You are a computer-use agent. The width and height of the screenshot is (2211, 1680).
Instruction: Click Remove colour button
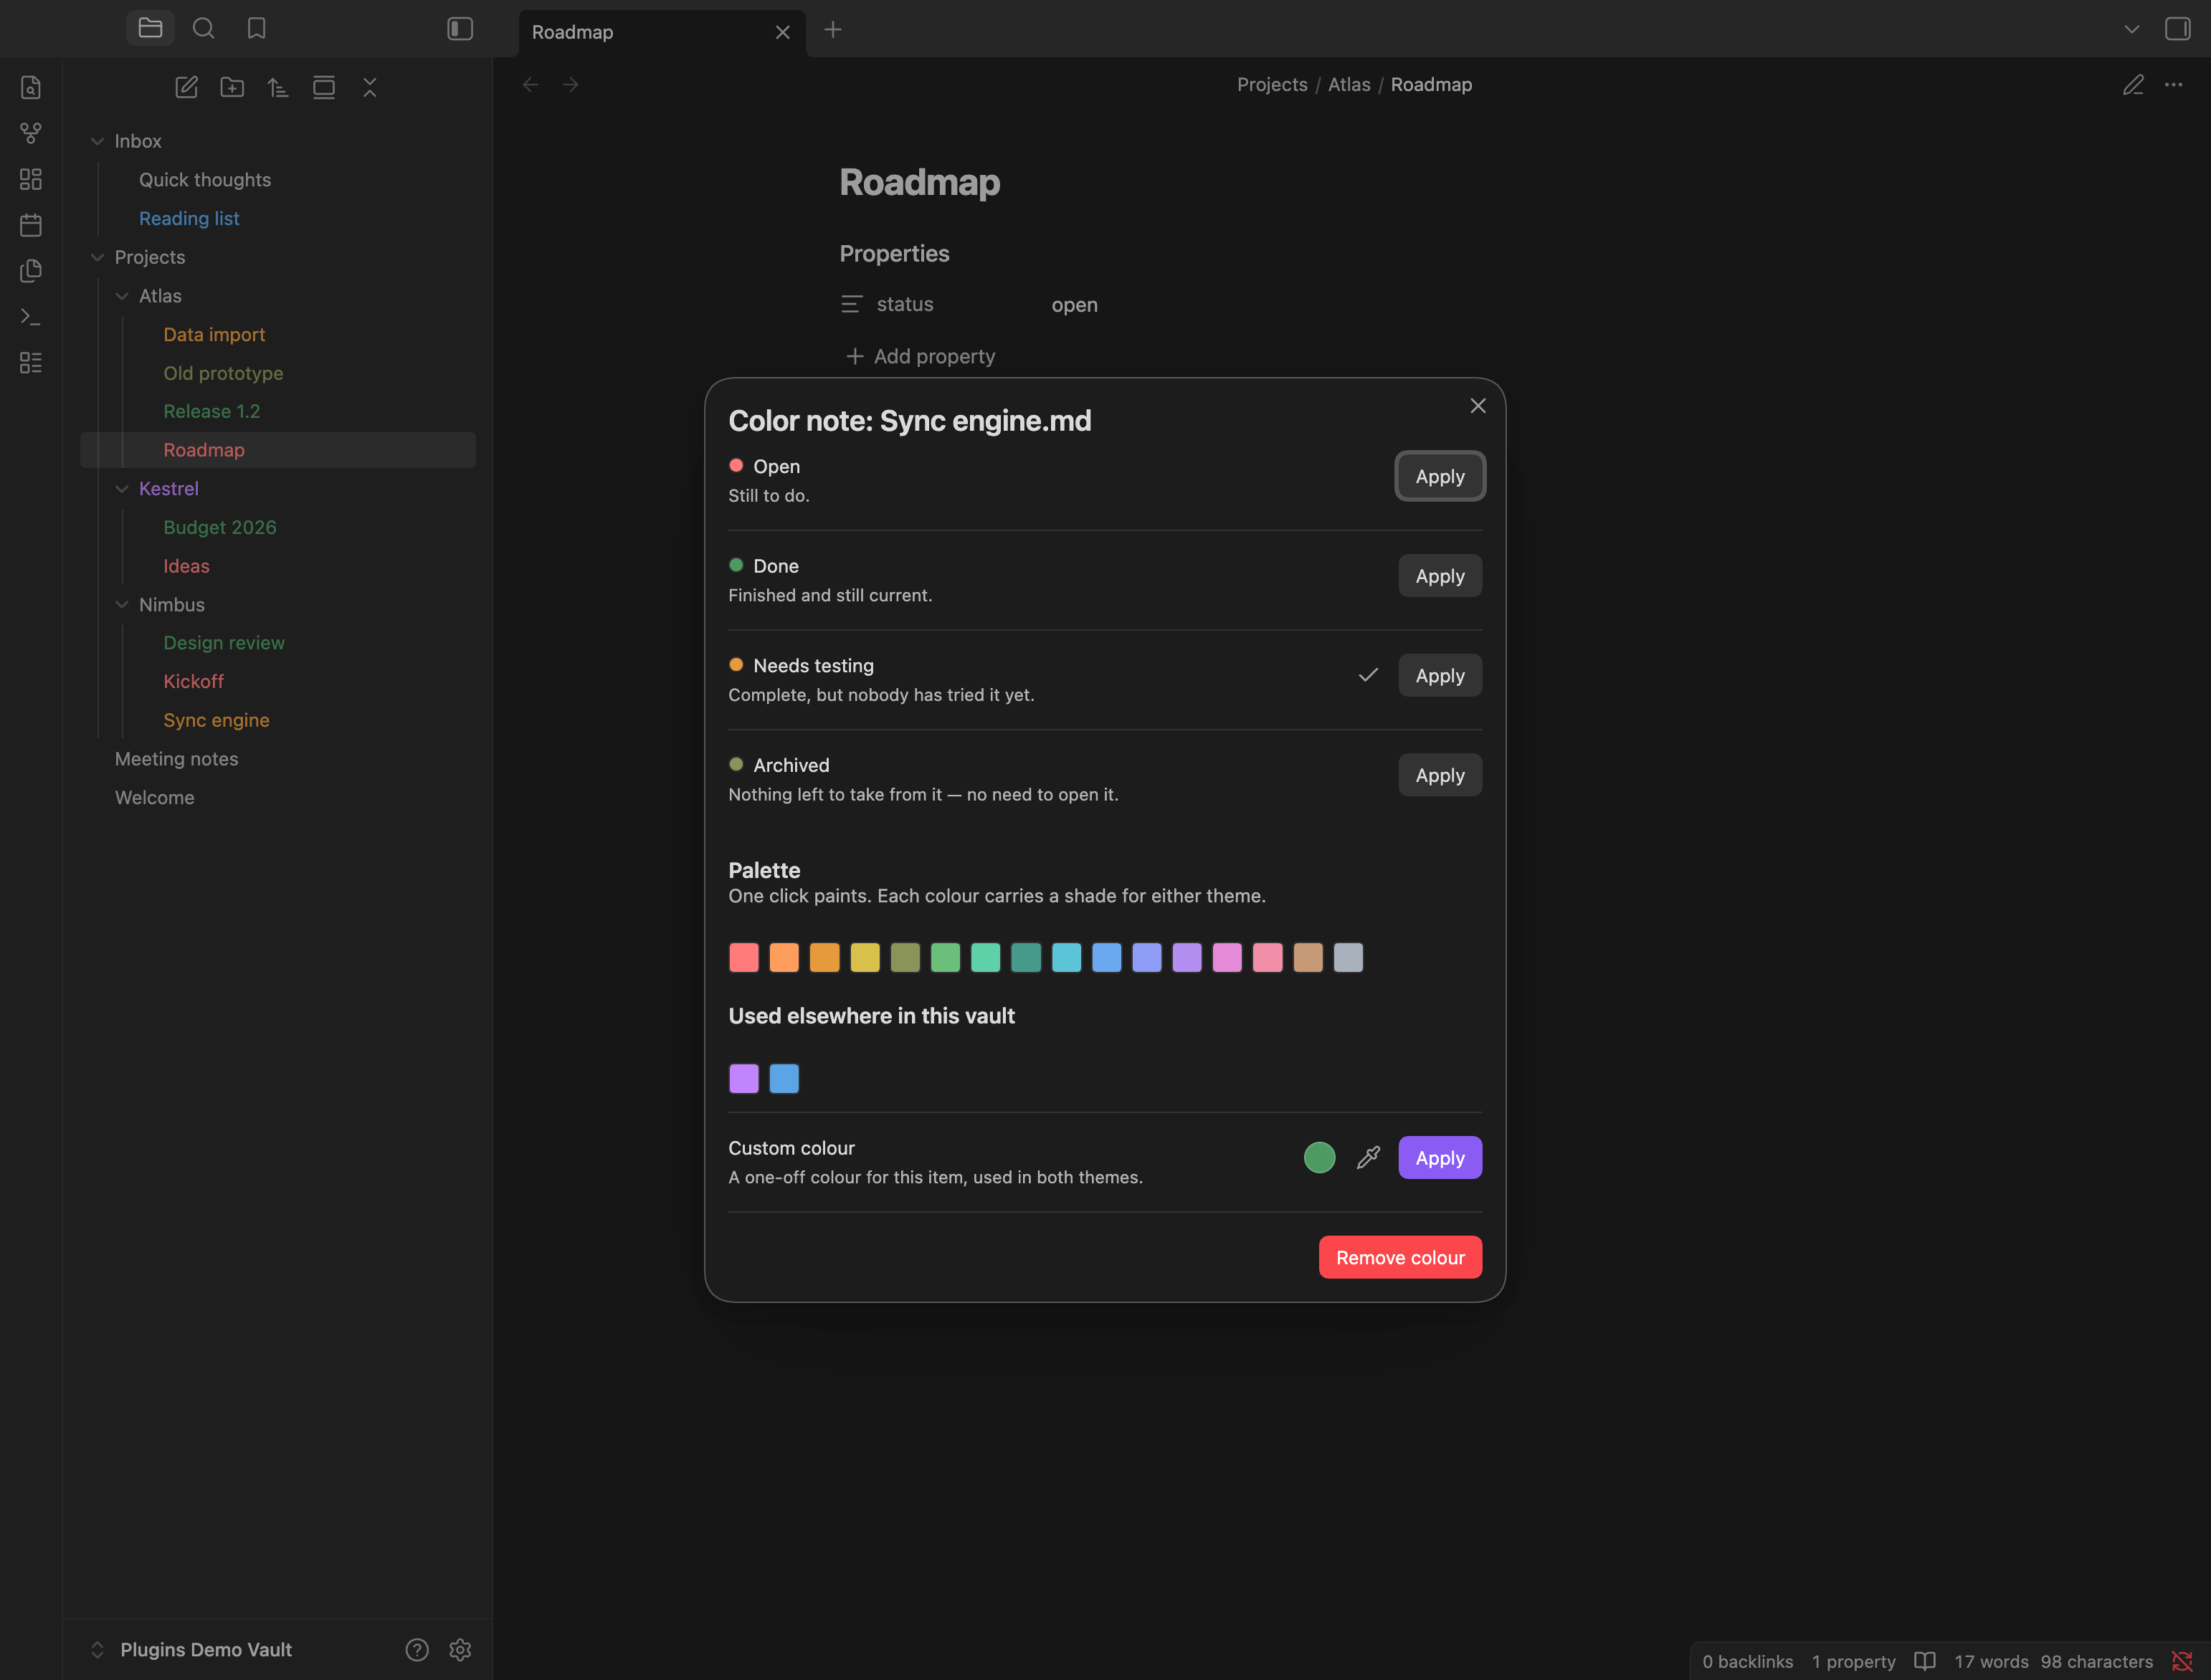tap(1400, 1257)
